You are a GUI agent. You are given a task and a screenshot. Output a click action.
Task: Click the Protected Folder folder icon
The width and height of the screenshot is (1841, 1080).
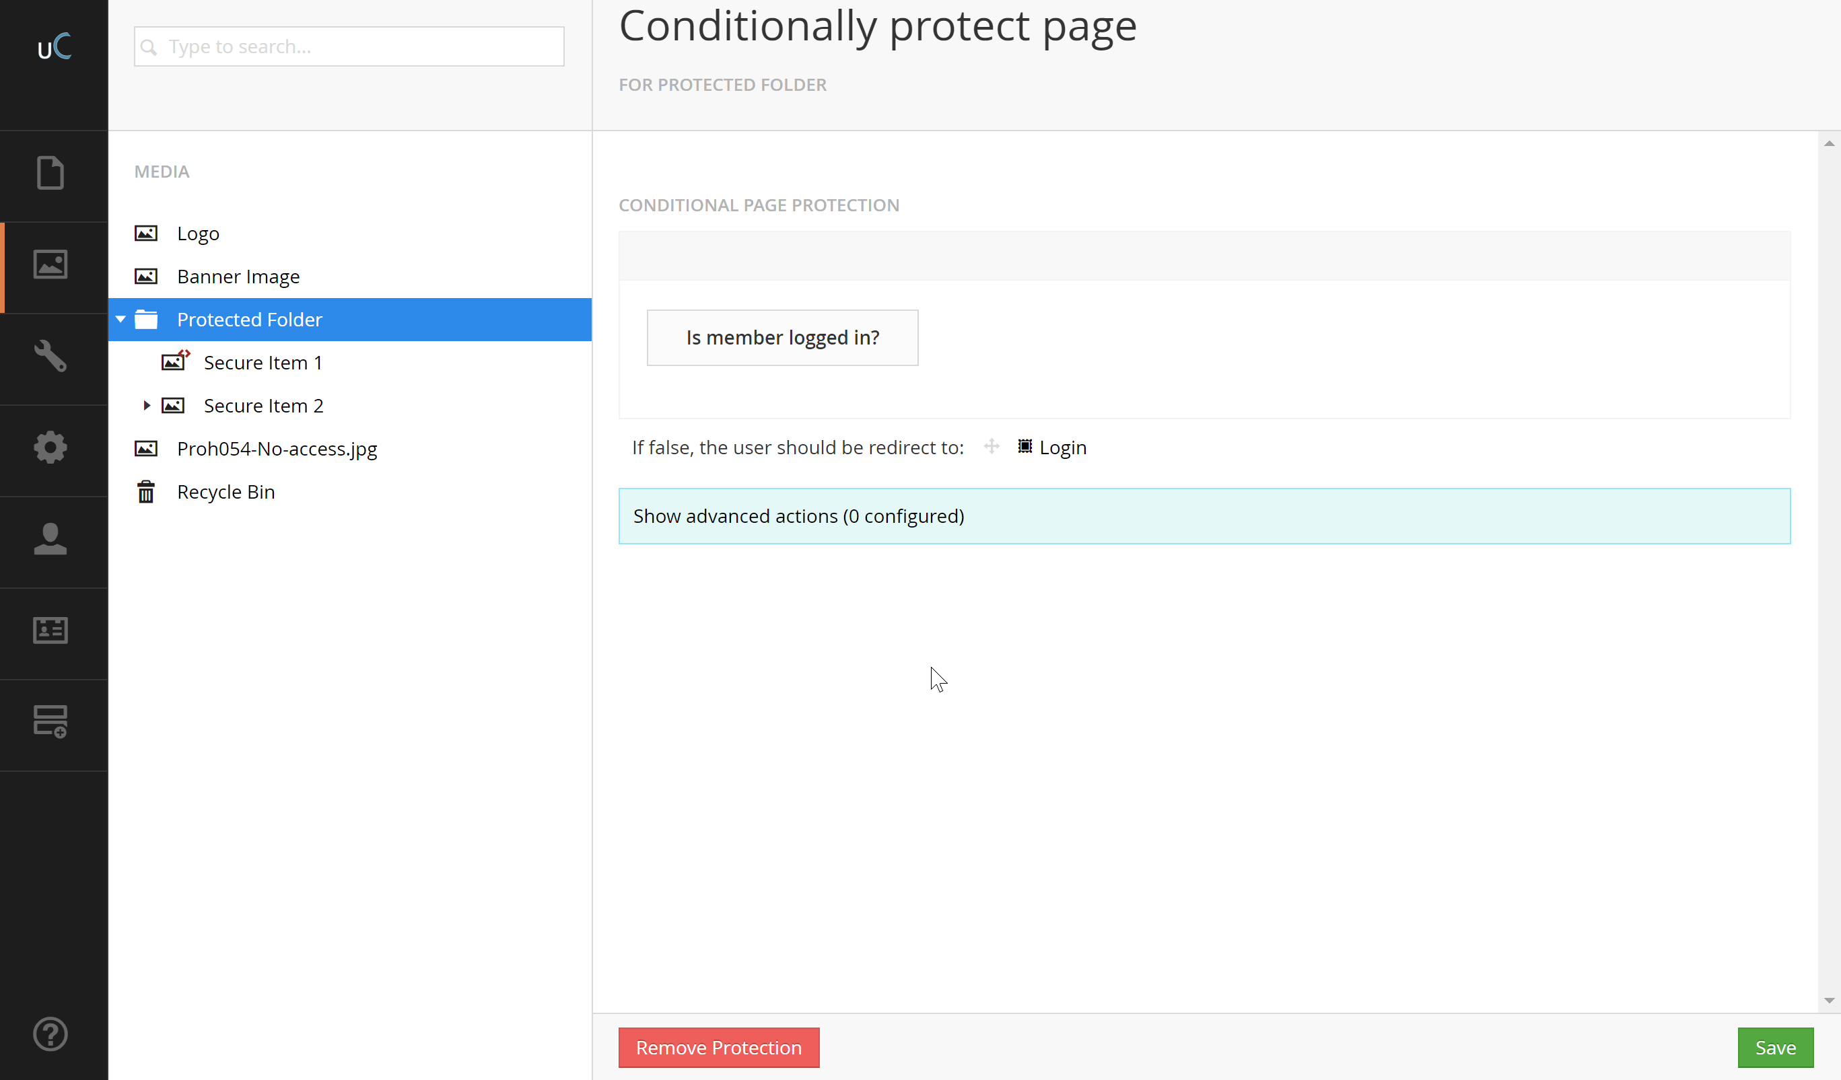click(x=146, y=319)
